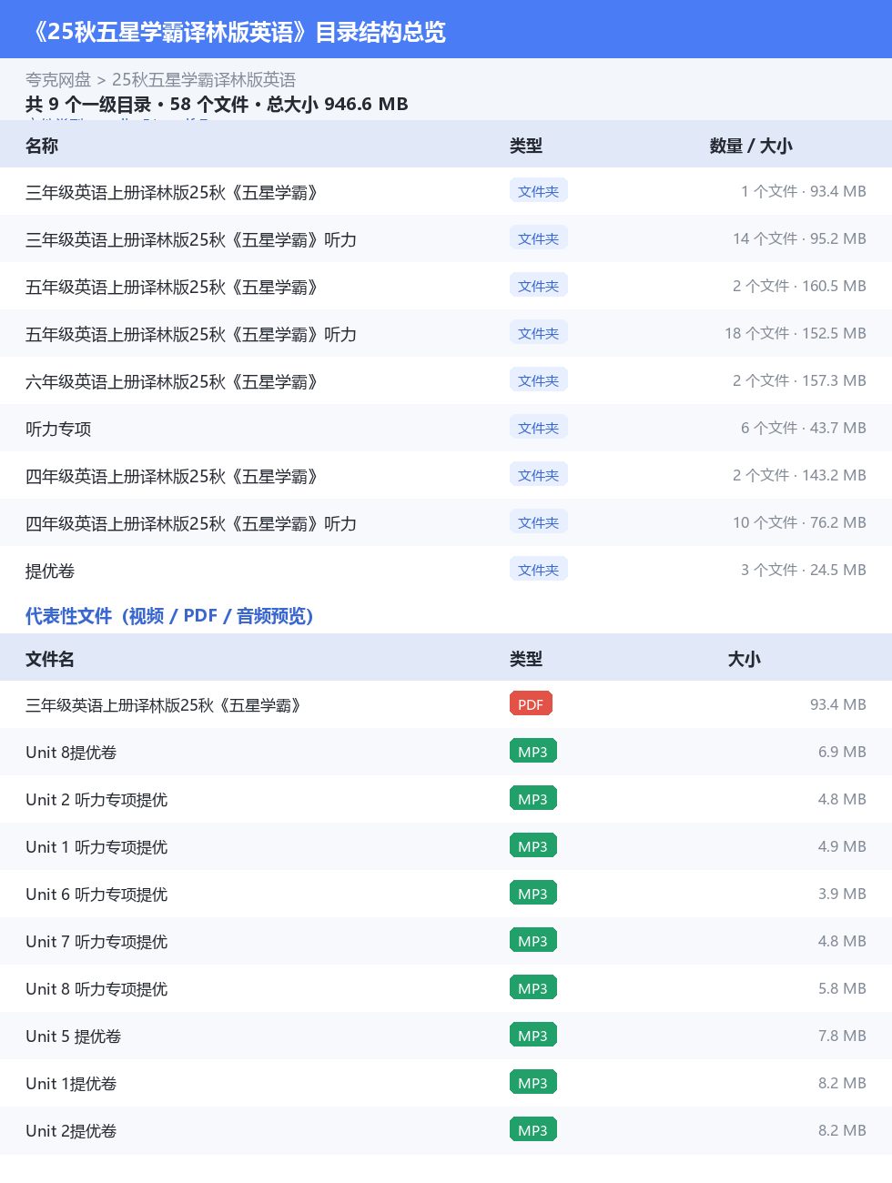The image size is (892, 1183).
Task: Click the MP3 badge on Unit 8提优卷 row
Action: [x=532, y=752]
